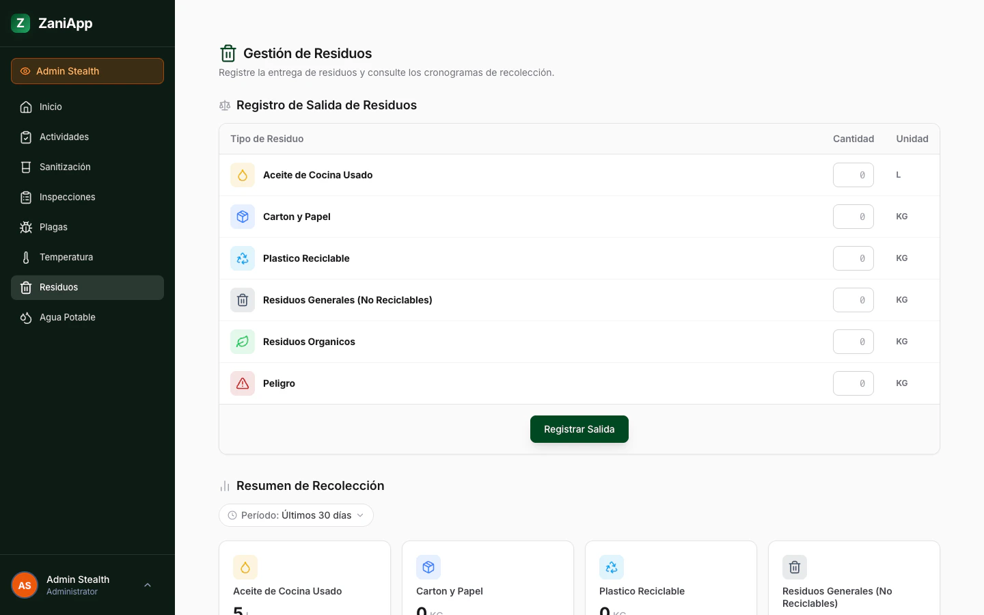Viewport: 984px width, 615px height.
Task: Click the leaf icon for Residuos Organicos
Action: click(x=243, y=342)
